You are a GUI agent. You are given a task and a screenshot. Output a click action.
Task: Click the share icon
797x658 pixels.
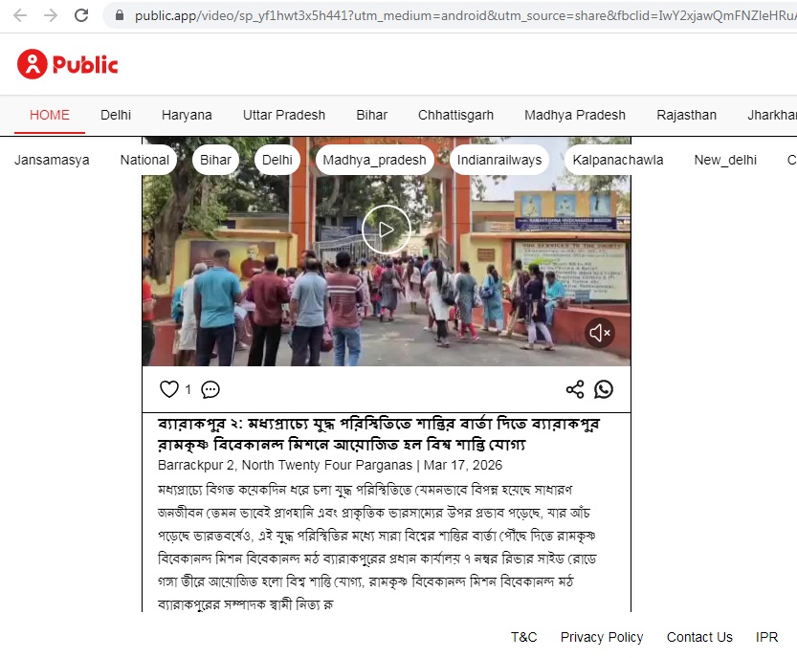coord(574,389)
